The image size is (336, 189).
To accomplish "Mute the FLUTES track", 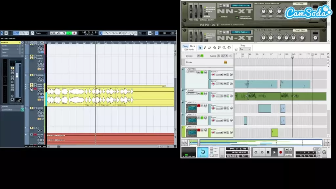I will (x=199, y=73).
